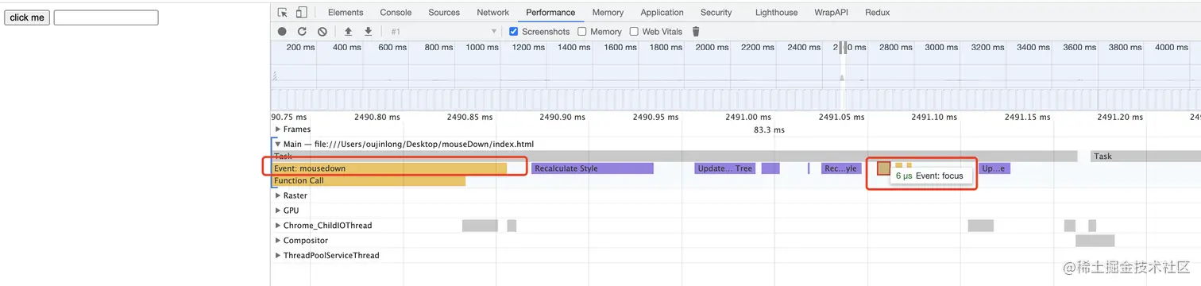1201x286 pixels.
Task: Switch to the Network tab
Action: click(492, 13)
